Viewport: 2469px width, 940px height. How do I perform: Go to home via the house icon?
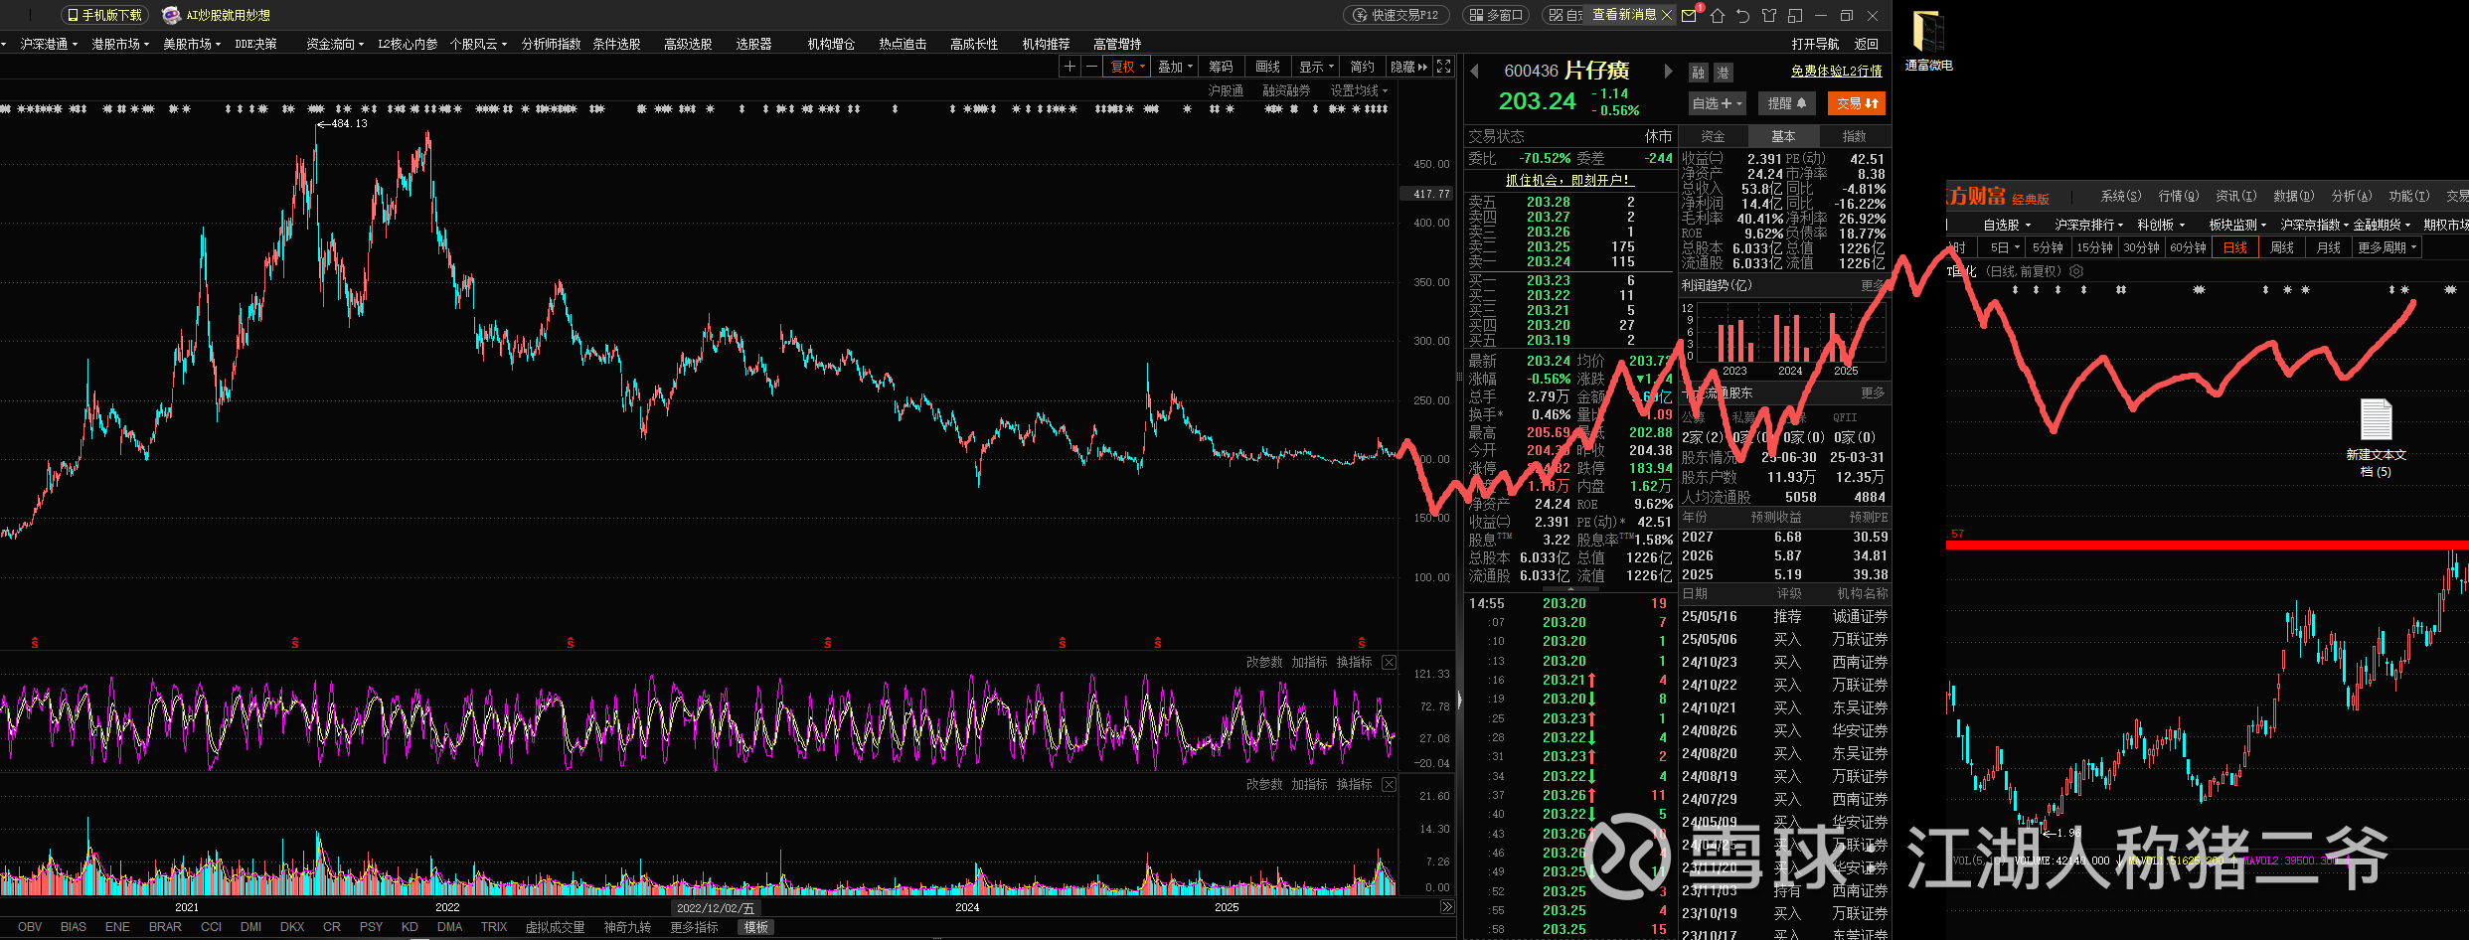[x=1717, y=15]
